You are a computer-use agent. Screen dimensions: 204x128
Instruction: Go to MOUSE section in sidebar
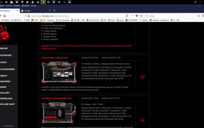4,48
